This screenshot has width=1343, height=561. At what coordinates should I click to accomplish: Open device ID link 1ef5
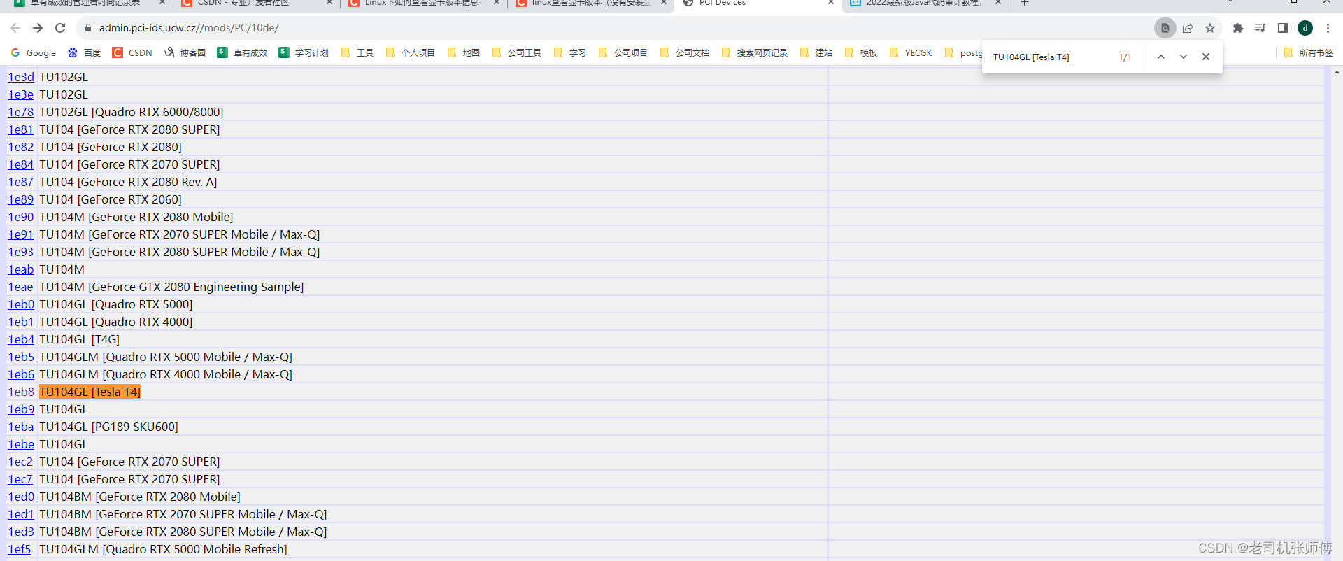point(20,549)
